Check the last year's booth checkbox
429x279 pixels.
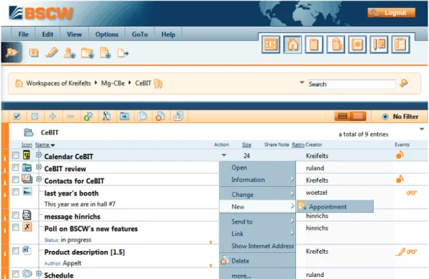tap(16, 192)
